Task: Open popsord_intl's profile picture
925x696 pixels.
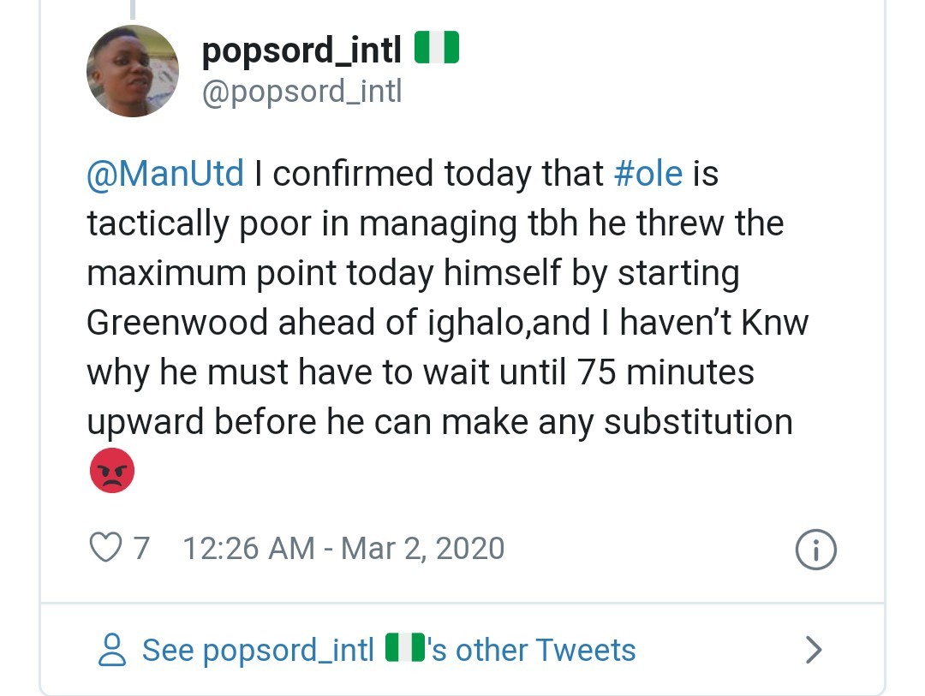Action: (x=132, y=70)
